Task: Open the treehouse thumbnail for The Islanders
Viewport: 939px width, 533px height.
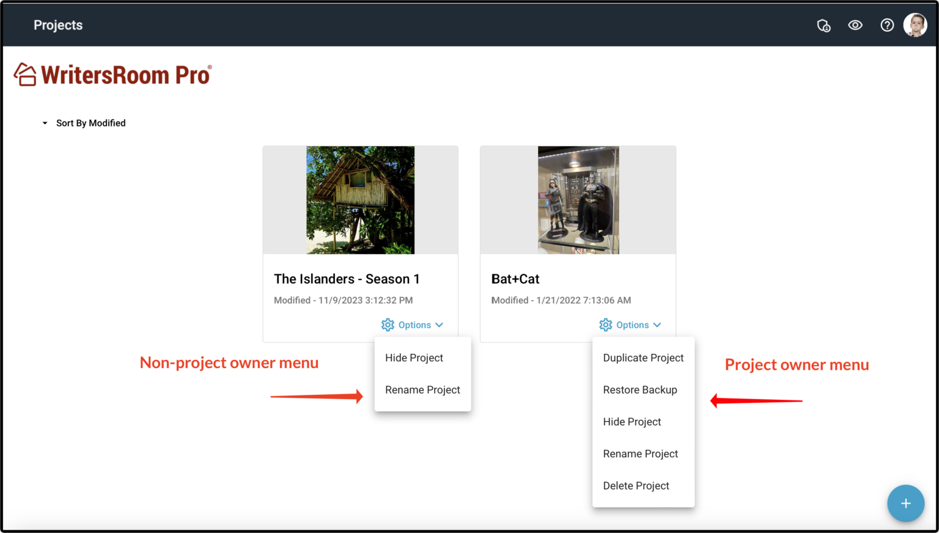Action: click(x=360, y=200)
